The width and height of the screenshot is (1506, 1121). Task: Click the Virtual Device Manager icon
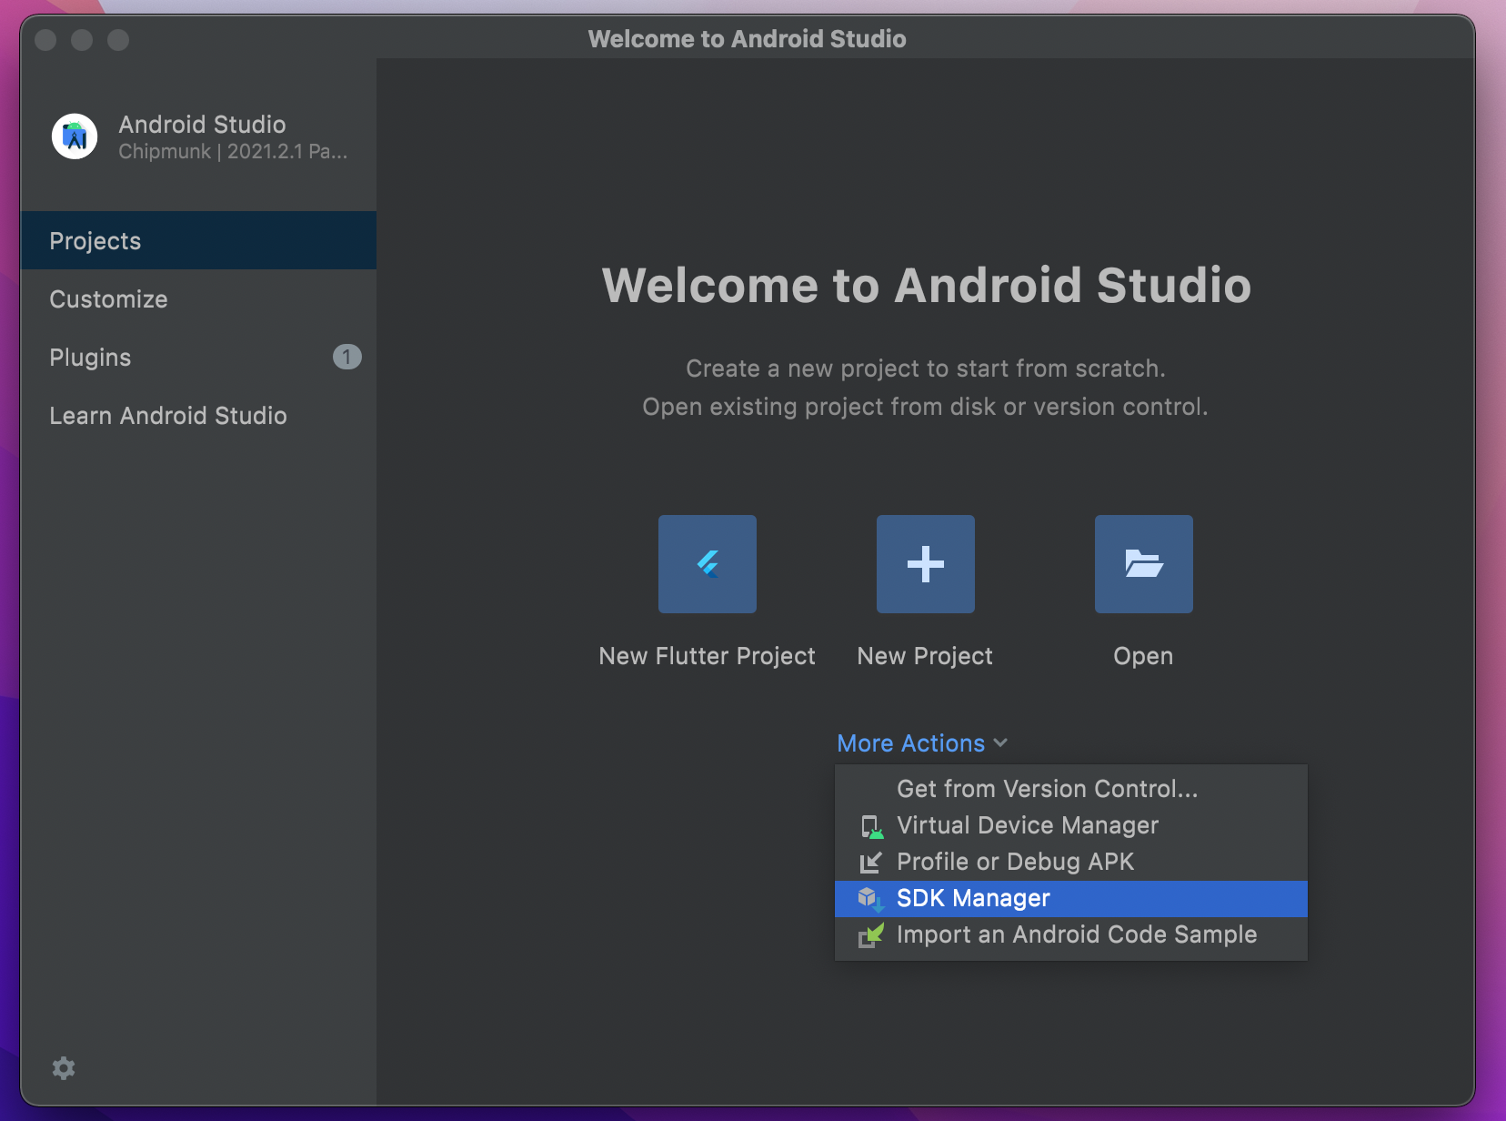point(871,826)
